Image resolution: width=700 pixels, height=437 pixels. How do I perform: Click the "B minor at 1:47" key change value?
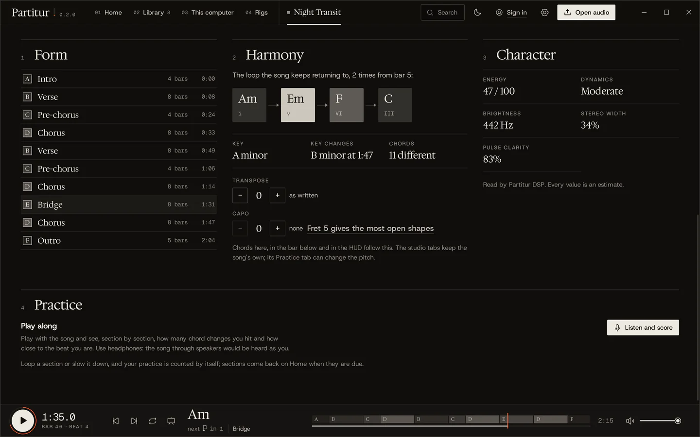click(x=342, y=155)
